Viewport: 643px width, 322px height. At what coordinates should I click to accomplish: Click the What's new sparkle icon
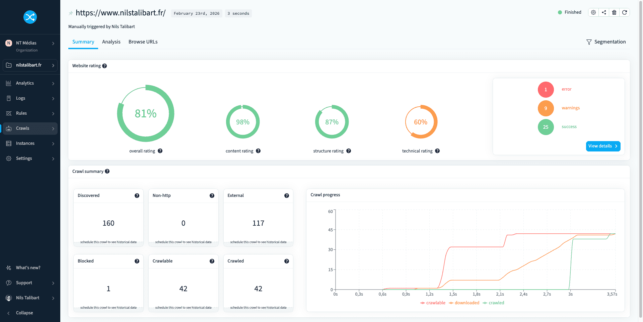9,268
